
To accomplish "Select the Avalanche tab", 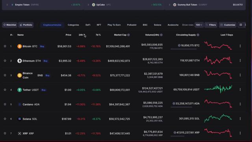I will [x=173, y=25].
